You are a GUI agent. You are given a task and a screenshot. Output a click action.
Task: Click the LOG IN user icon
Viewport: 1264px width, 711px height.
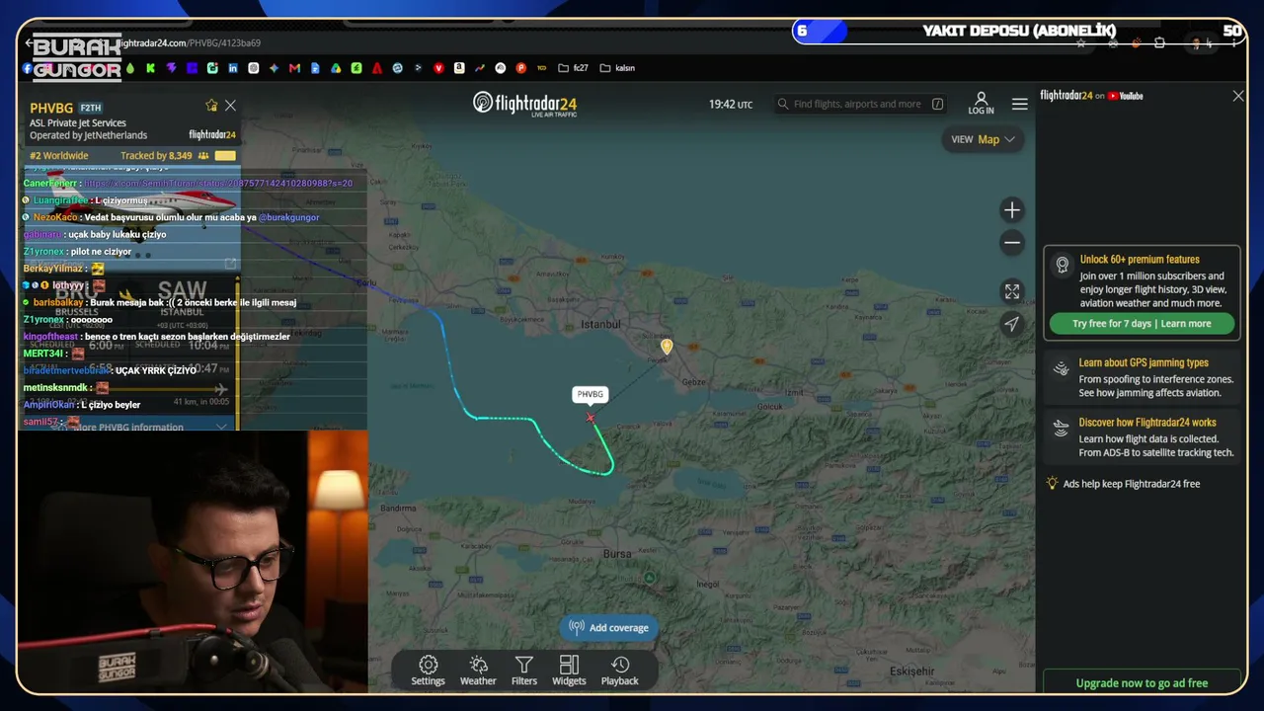(981, 104)
